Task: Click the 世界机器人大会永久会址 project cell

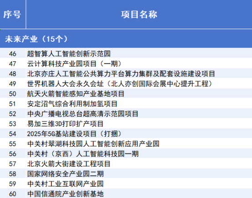Action: (x=139, y=84)
